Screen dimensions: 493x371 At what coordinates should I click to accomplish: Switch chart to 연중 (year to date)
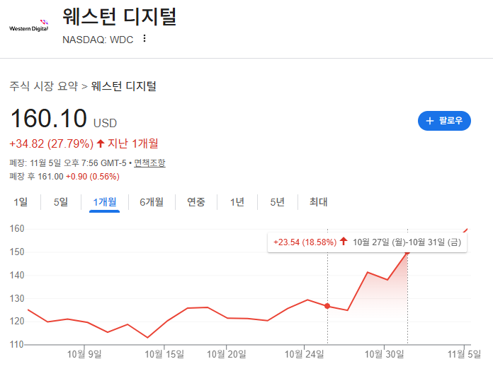pos(196,202)
